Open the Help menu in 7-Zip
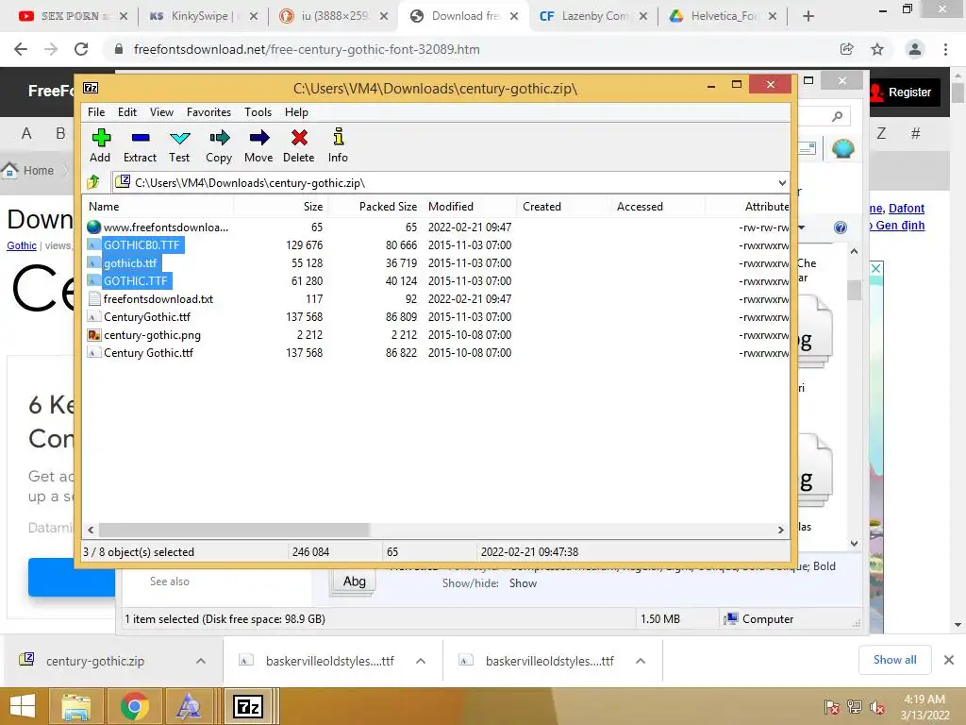This screenshot has width=966, height=725. pyautogui.click(x=296, y=112)
